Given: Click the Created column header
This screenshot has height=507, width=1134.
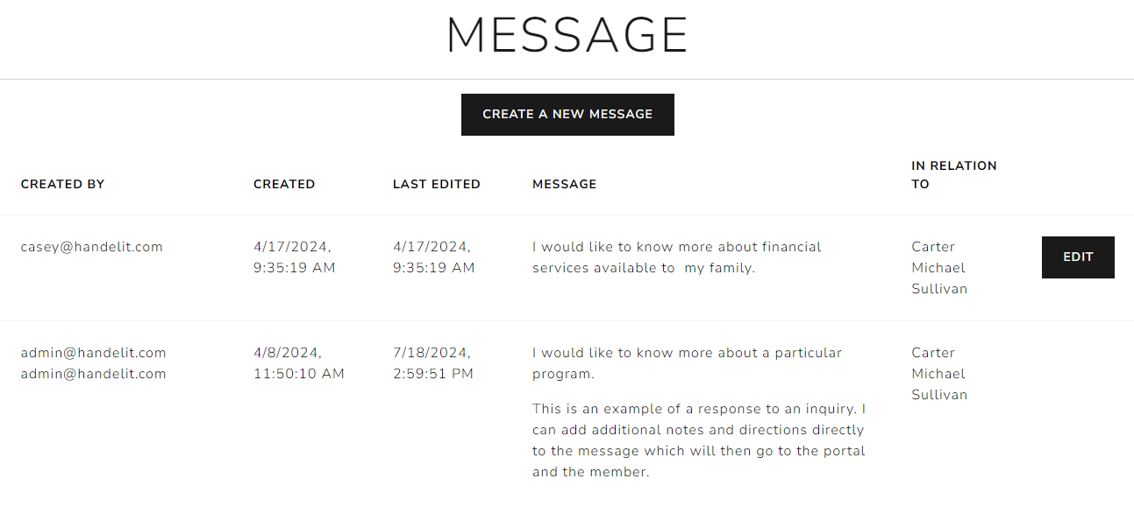Looking at the screenshot, I should tap(284, 184).
